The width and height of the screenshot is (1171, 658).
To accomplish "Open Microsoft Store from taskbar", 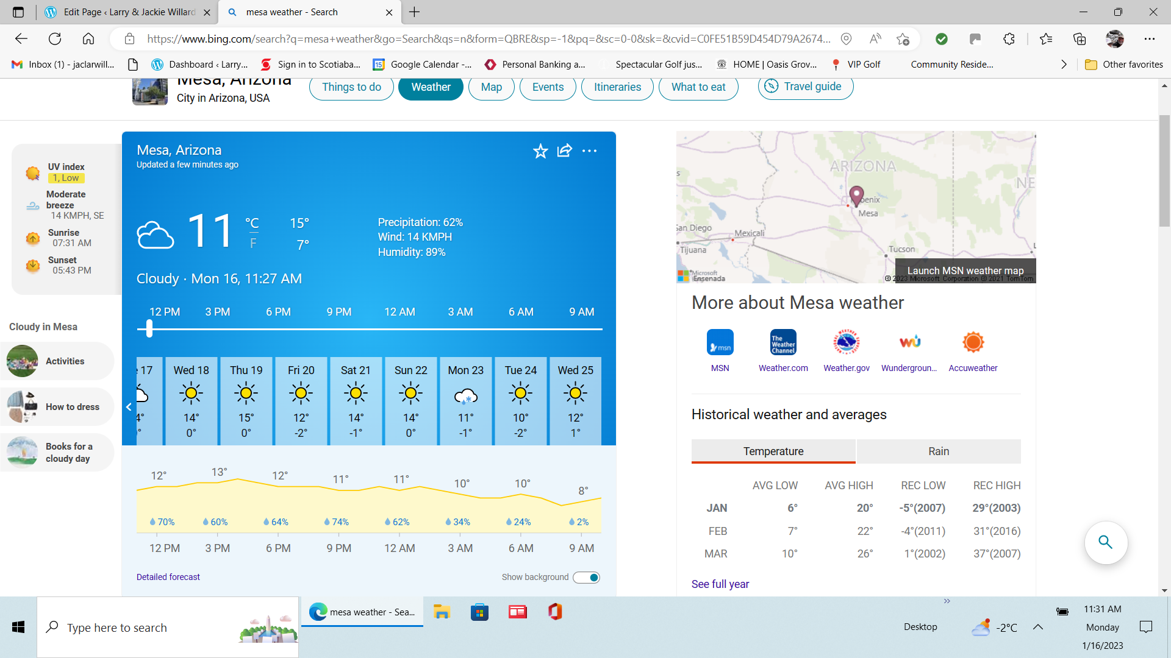I will pos(479,612).
